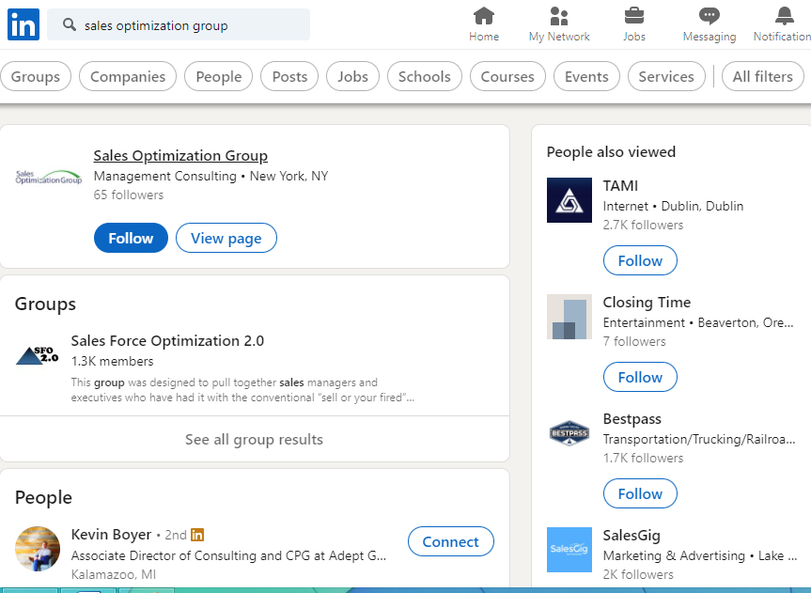Click View page button

pyautogui.click(x=226, y=238)
